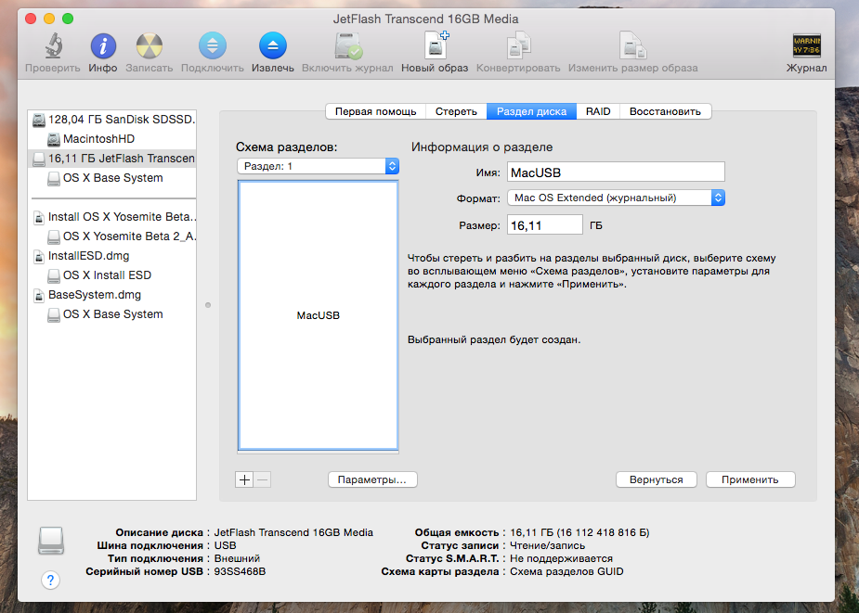Image resolution: width=859 pixels, height=613 pixels.
Task: Click the help question mark button
Action: [51, 580]
